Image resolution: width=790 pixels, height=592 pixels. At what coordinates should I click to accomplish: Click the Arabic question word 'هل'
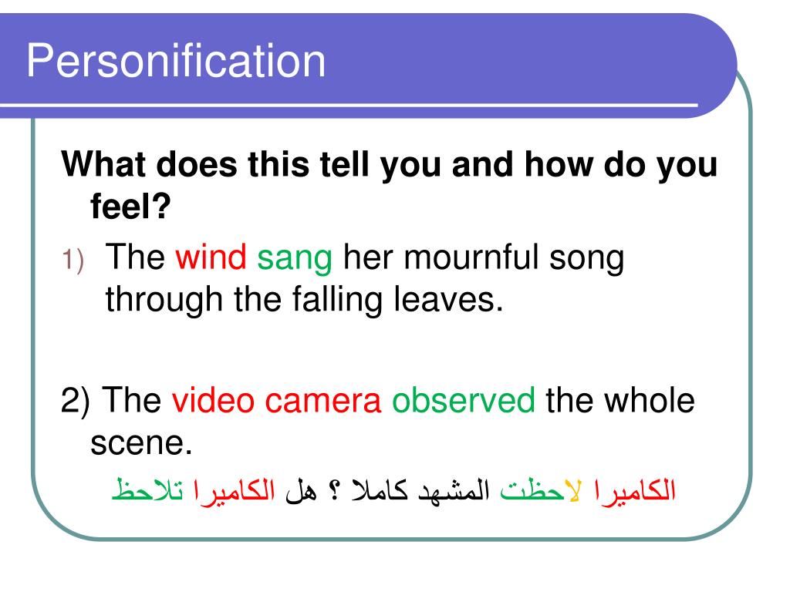301,491
